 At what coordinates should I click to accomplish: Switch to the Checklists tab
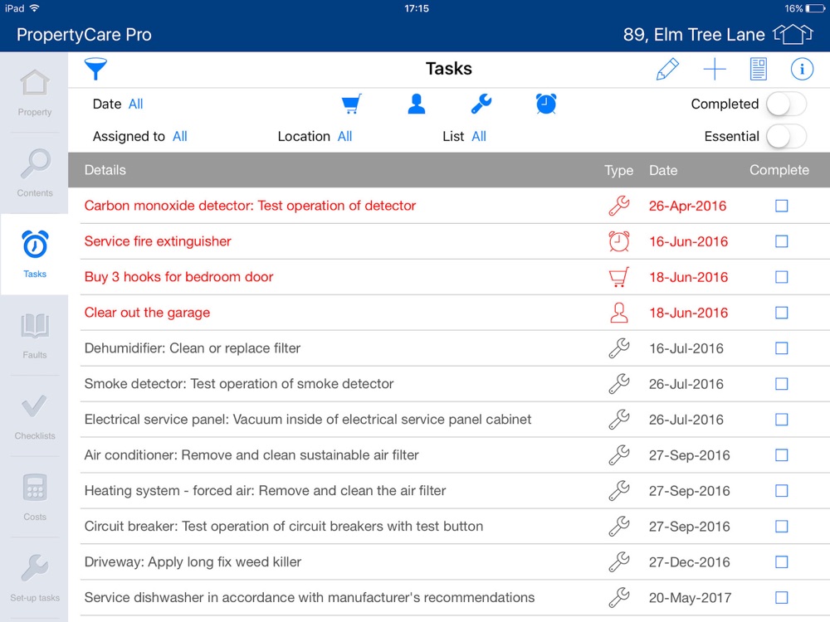tap(34, 416)
